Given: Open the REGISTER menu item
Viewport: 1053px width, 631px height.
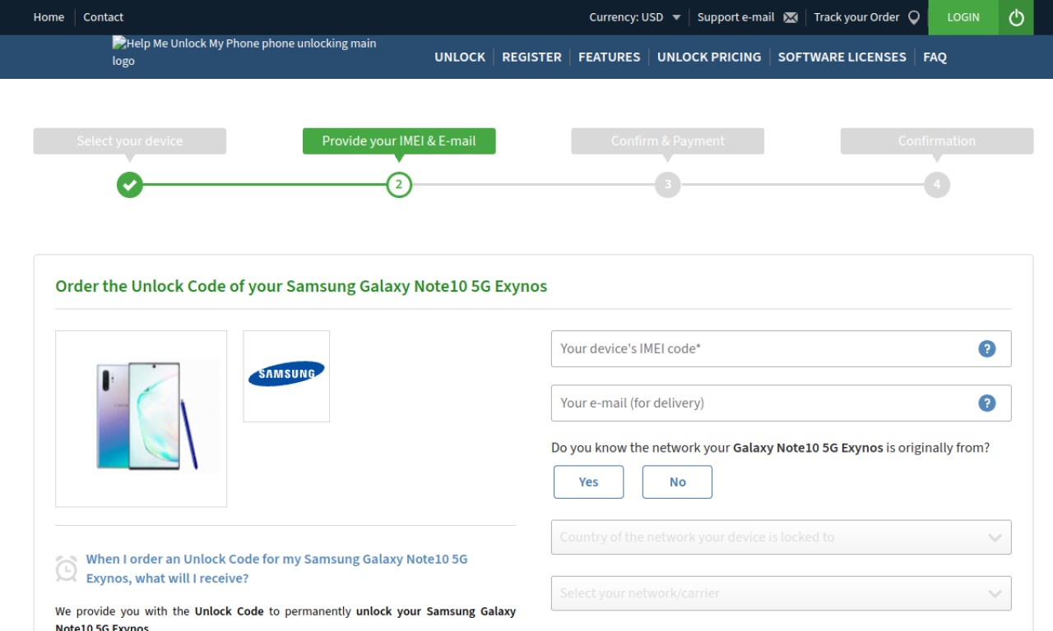Looking at the screenshot, I should click(x=531, y=57).
